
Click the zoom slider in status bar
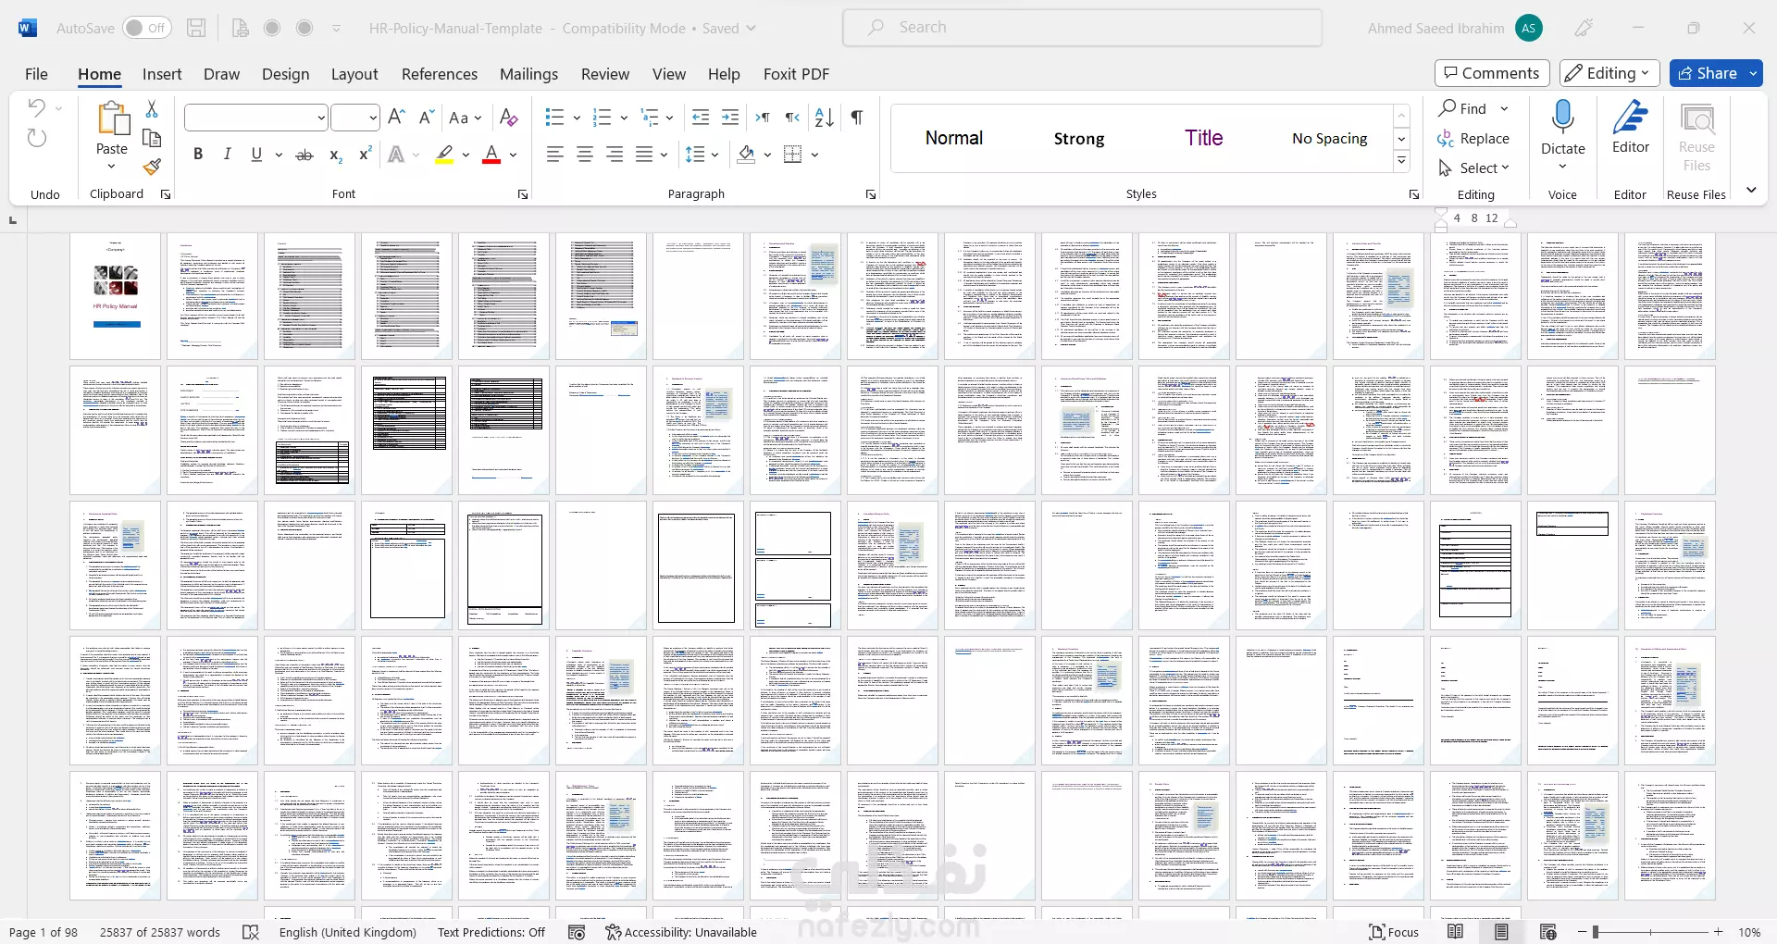[x=1652, y=932]
